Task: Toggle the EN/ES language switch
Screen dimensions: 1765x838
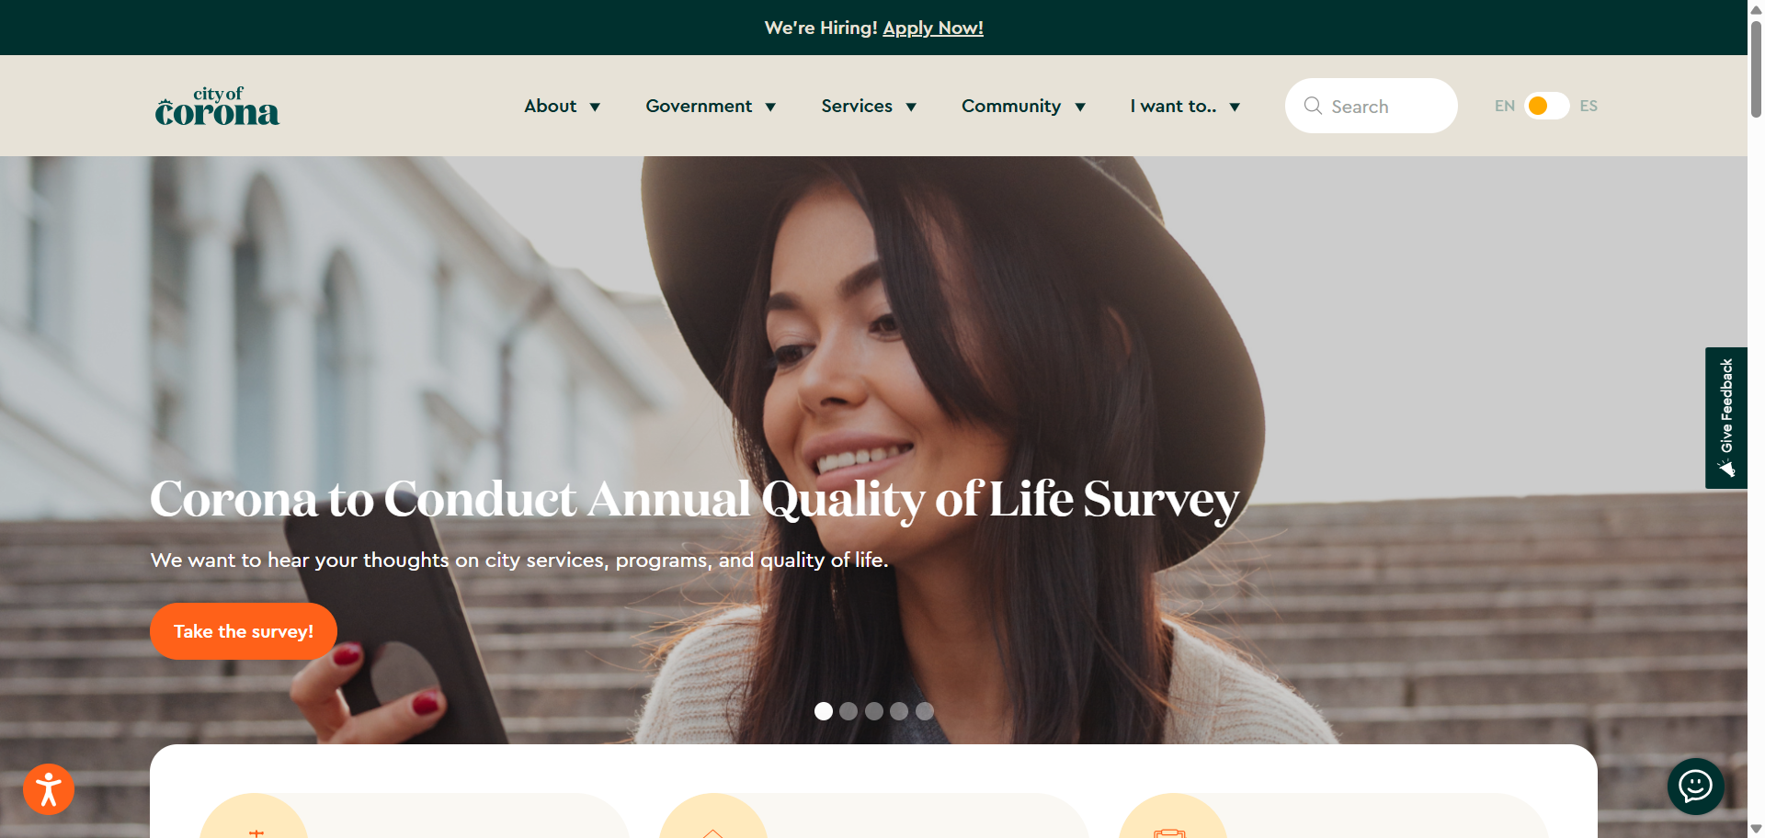Action: point(1546,106)
